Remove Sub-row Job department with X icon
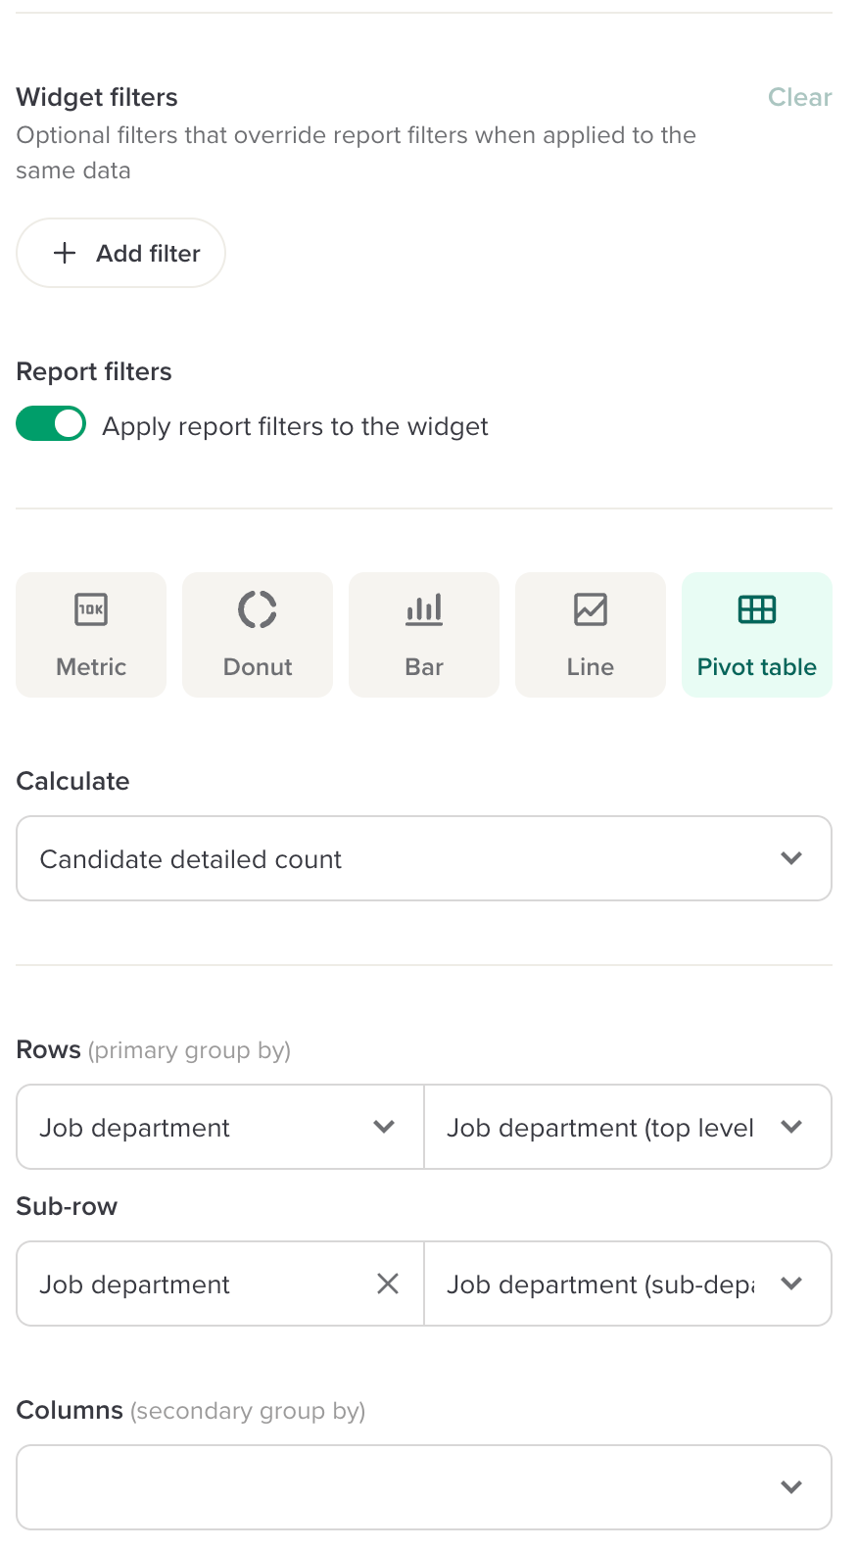Screen dimensions: 858x1550 388,1284
